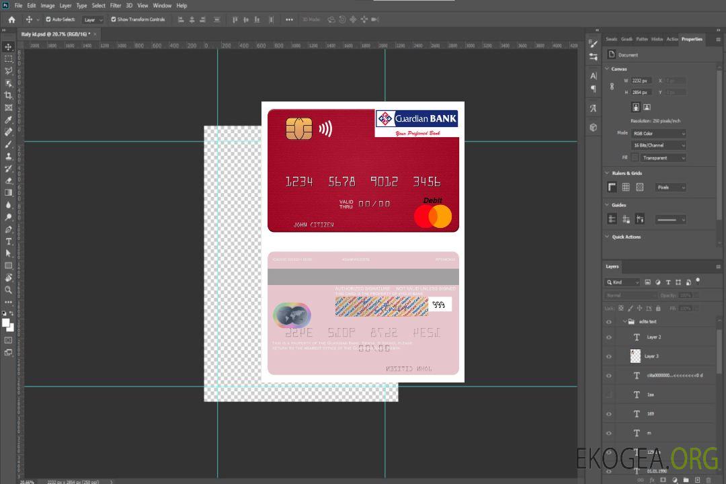Click the fill color swatch beside Transparent
The width and height of the screenshot is (726, 484).
[635, 157]
